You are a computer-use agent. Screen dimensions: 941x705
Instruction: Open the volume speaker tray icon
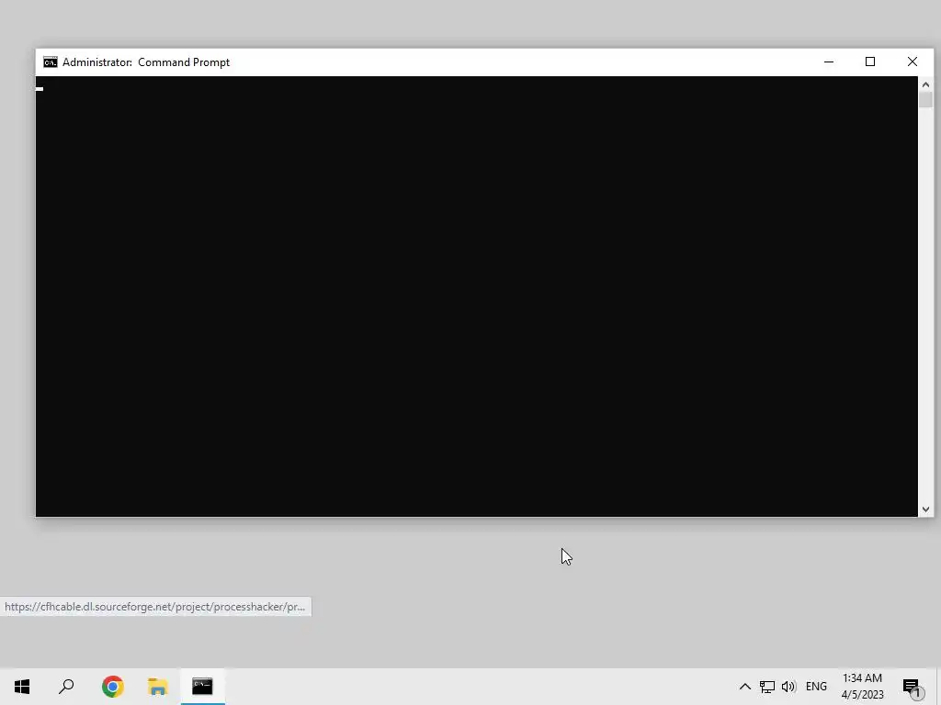(788, 687)
